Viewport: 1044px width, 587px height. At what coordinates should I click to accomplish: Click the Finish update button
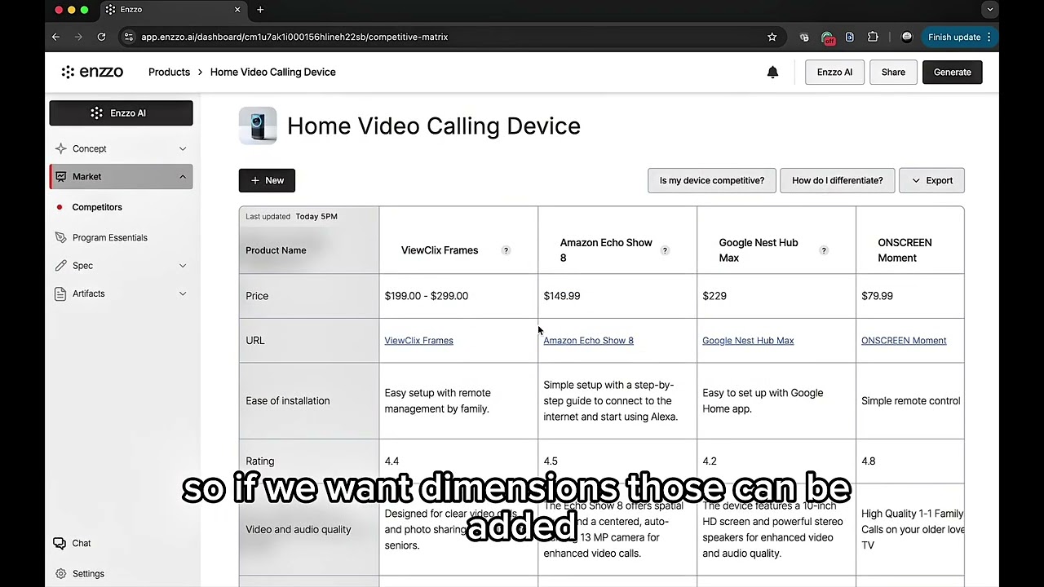click(x=958, y=37)
